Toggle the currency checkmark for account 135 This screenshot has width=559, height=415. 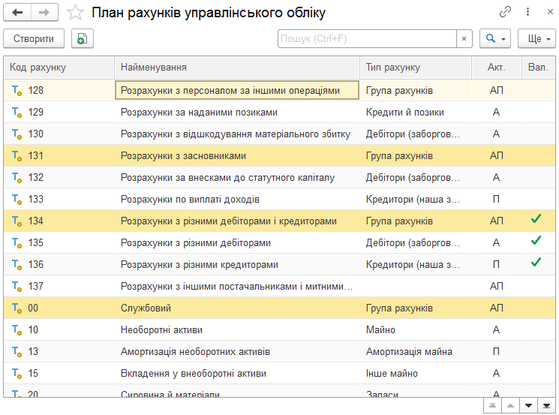(536, 241)
